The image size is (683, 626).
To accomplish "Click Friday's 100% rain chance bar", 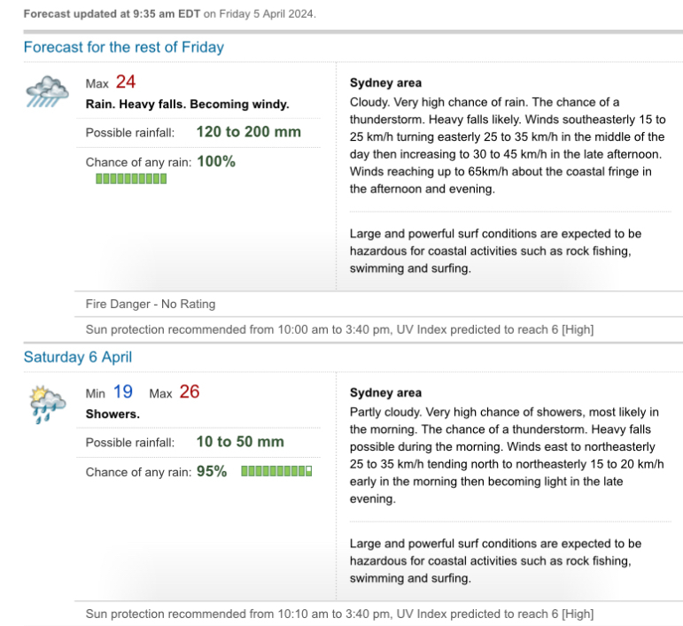I will 131,179.
